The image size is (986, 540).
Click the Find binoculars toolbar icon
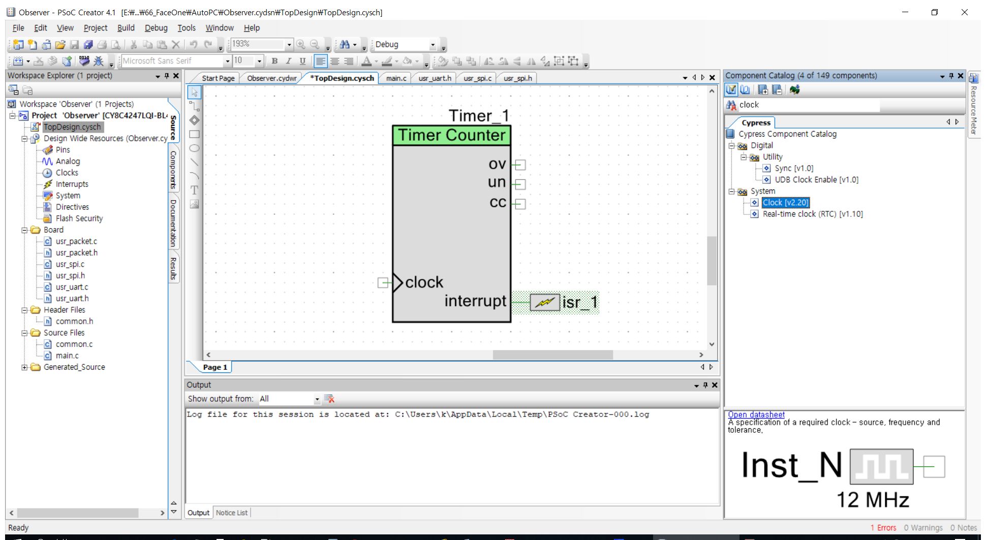click(x=345, y=45)
